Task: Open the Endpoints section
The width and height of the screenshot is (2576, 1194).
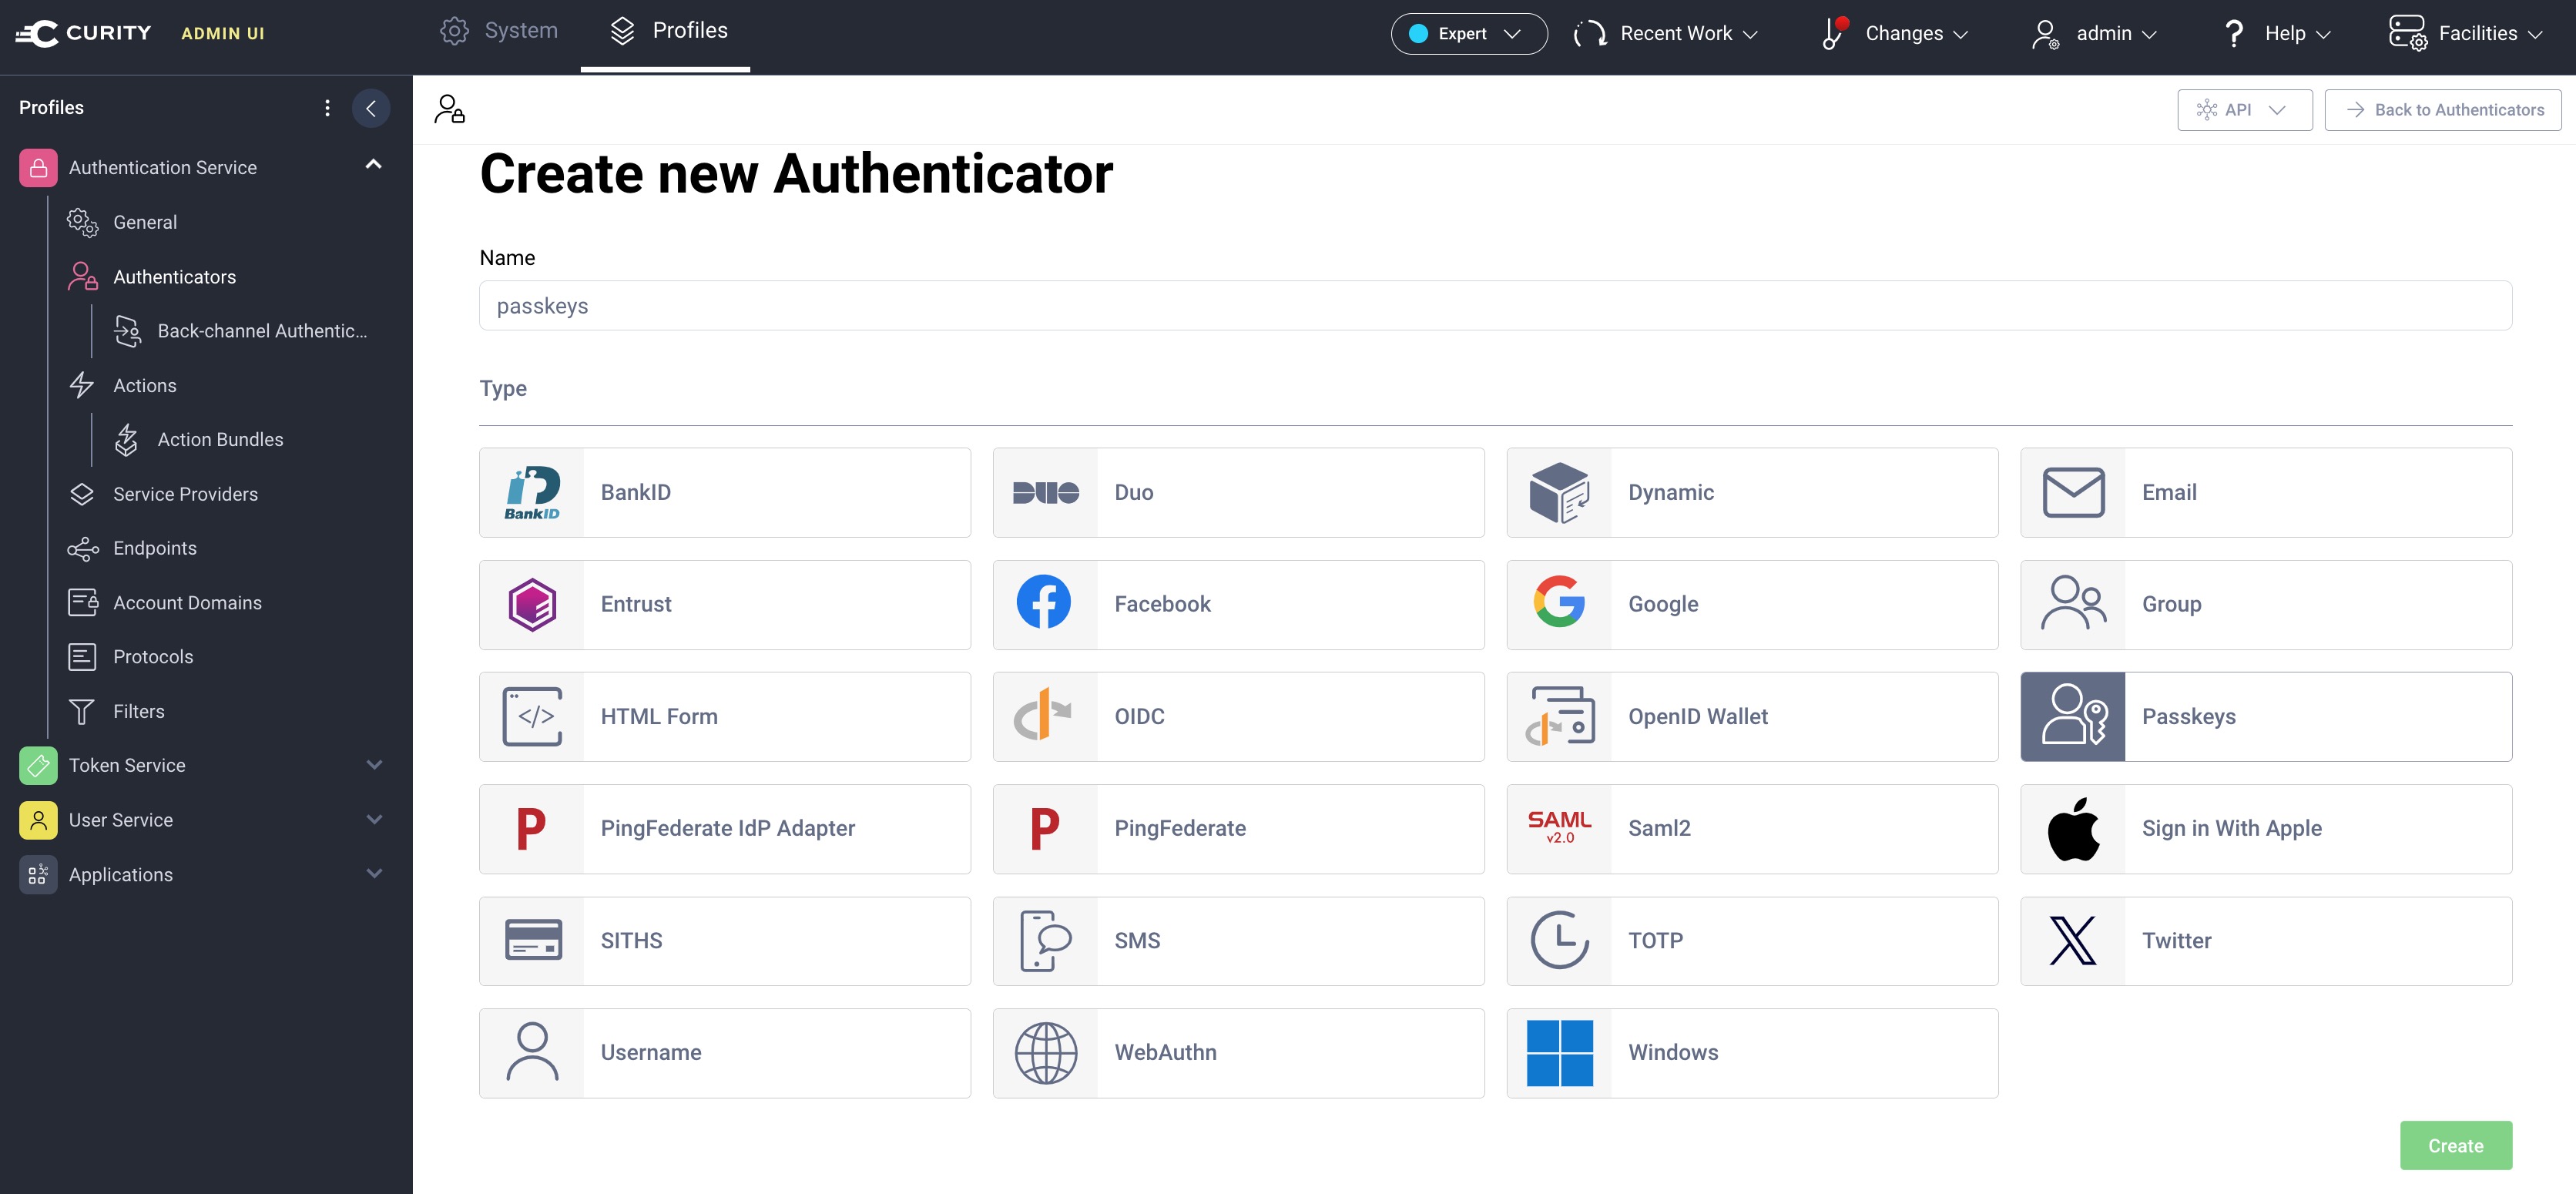Action: pyautogui.click(x=155, y=548)
